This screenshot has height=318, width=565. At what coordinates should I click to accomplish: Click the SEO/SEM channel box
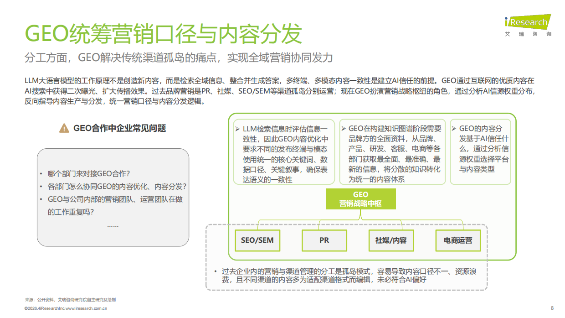[257, 240]
